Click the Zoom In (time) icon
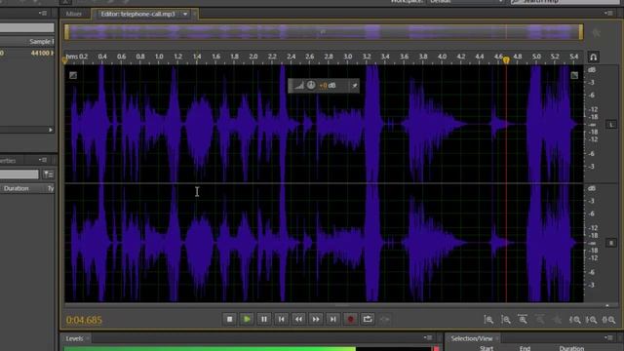 click(523, 320)
